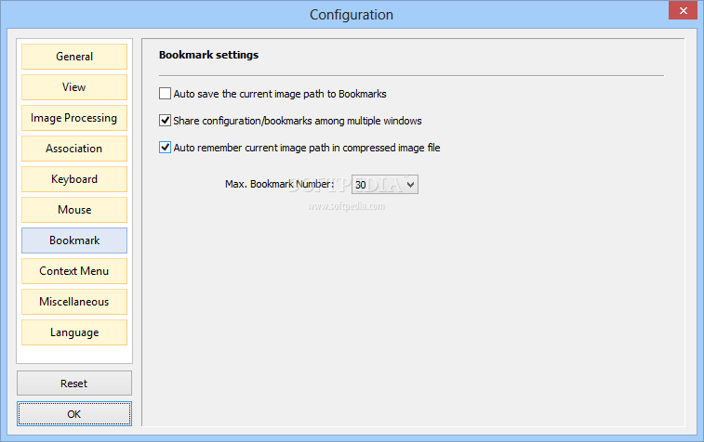Uncheck share configuration among multiple windows

click(165, 120)
